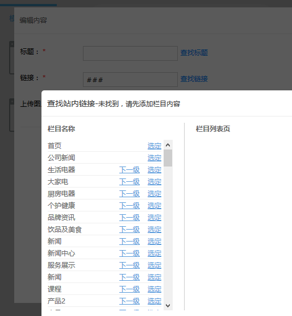Click the 新闻中心 column name
This screenshot has width=292, height=316.
61,253
